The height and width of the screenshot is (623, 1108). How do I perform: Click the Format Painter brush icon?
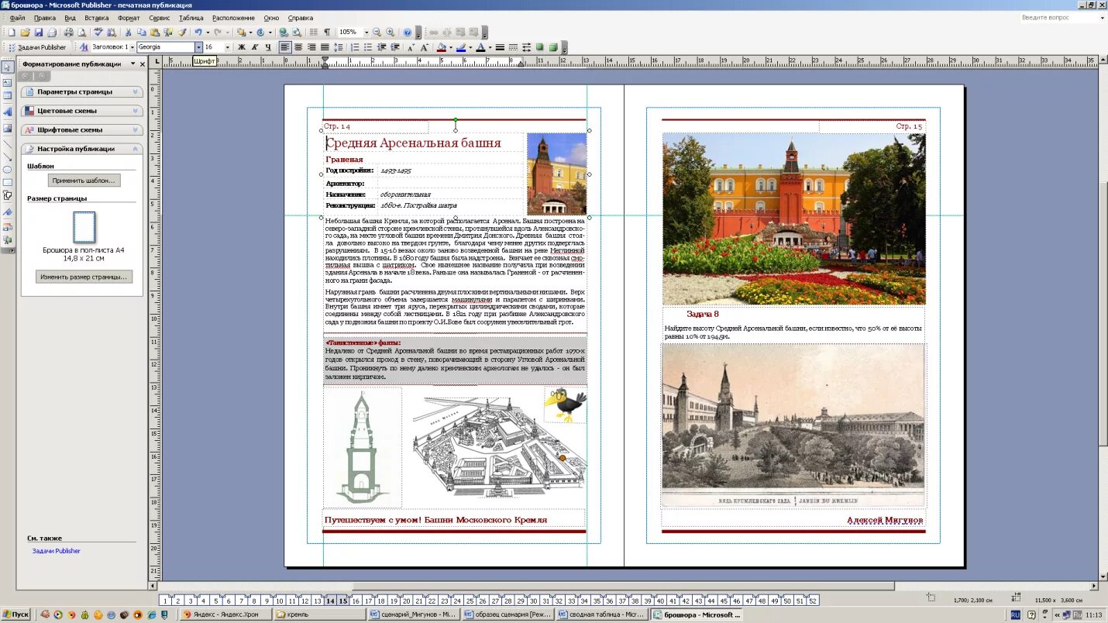[182, 33]
